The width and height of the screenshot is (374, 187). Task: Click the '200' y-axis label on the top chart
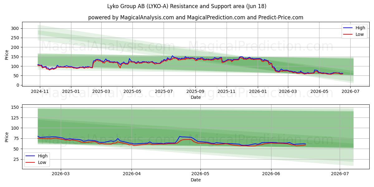(x=15, y=47)
